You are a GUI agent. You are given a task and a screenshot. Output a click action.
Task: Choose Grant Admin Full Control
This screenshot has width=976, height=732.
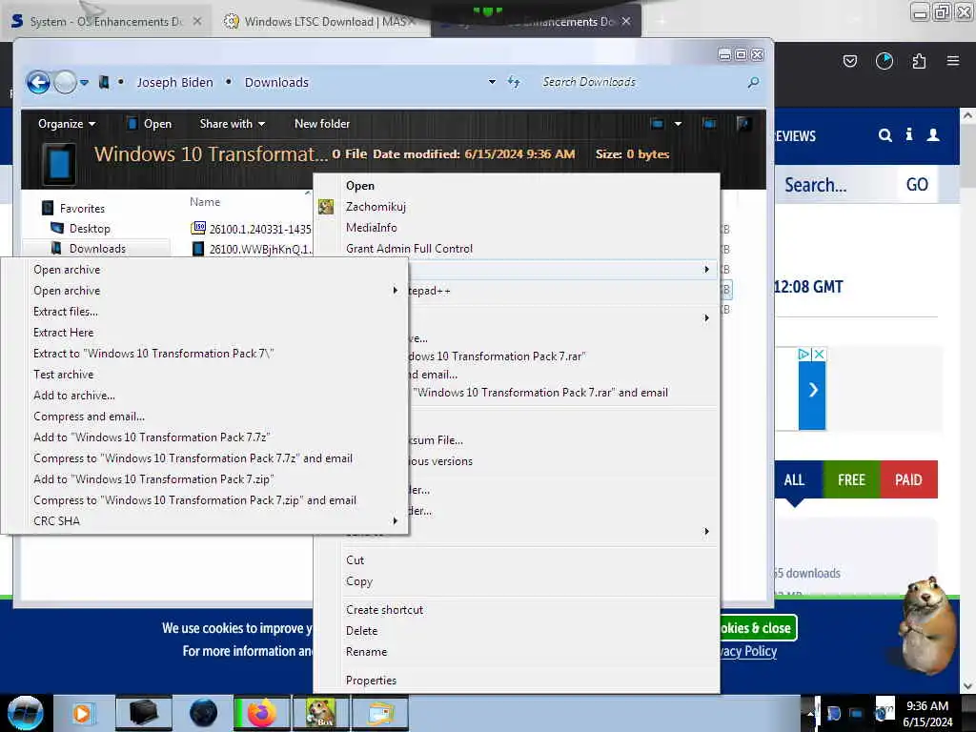pyautogui.click(x=516, y=249)
